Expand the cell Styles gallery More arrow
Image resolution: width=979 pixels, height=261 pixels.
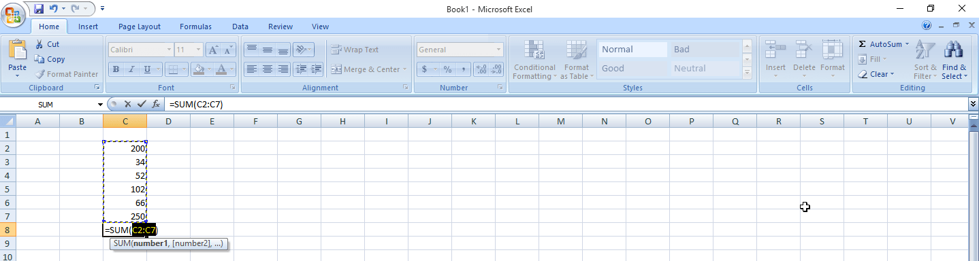pyautogui.click(x=747, y=72)
